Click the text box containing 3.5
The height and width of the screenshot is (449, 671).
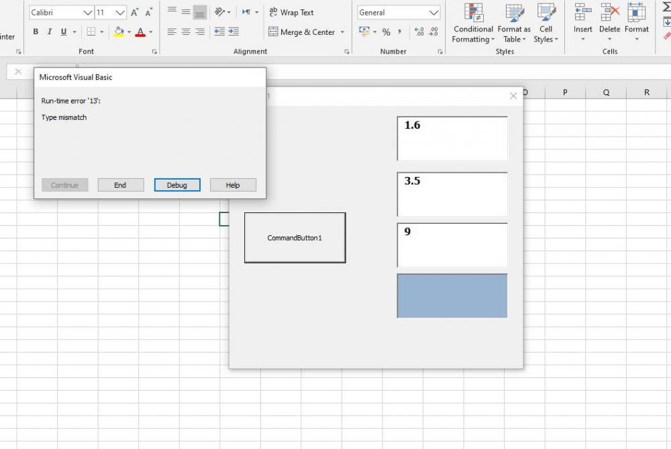point(452,194)
